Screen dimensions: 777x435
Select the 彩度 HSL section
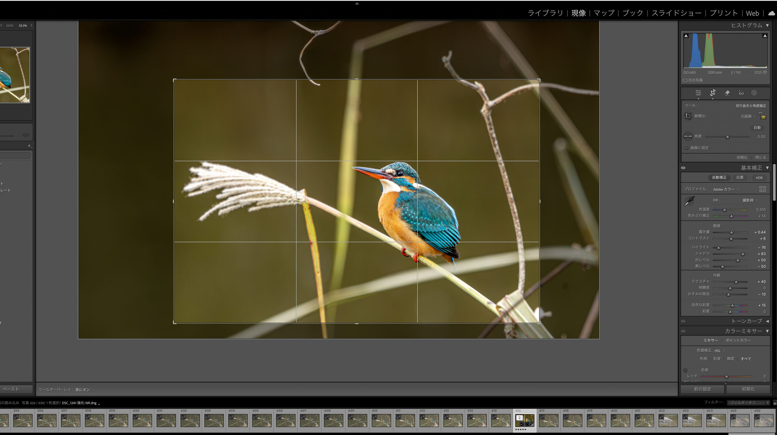[717, 359]
